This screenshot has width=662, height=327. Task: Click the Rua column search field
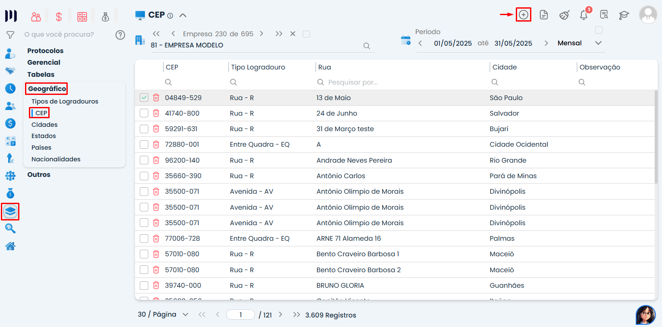point(401,82)
